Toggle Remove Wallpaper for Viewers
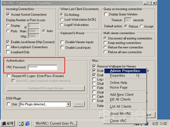This screenshot has height=127, width=170. 94,66
